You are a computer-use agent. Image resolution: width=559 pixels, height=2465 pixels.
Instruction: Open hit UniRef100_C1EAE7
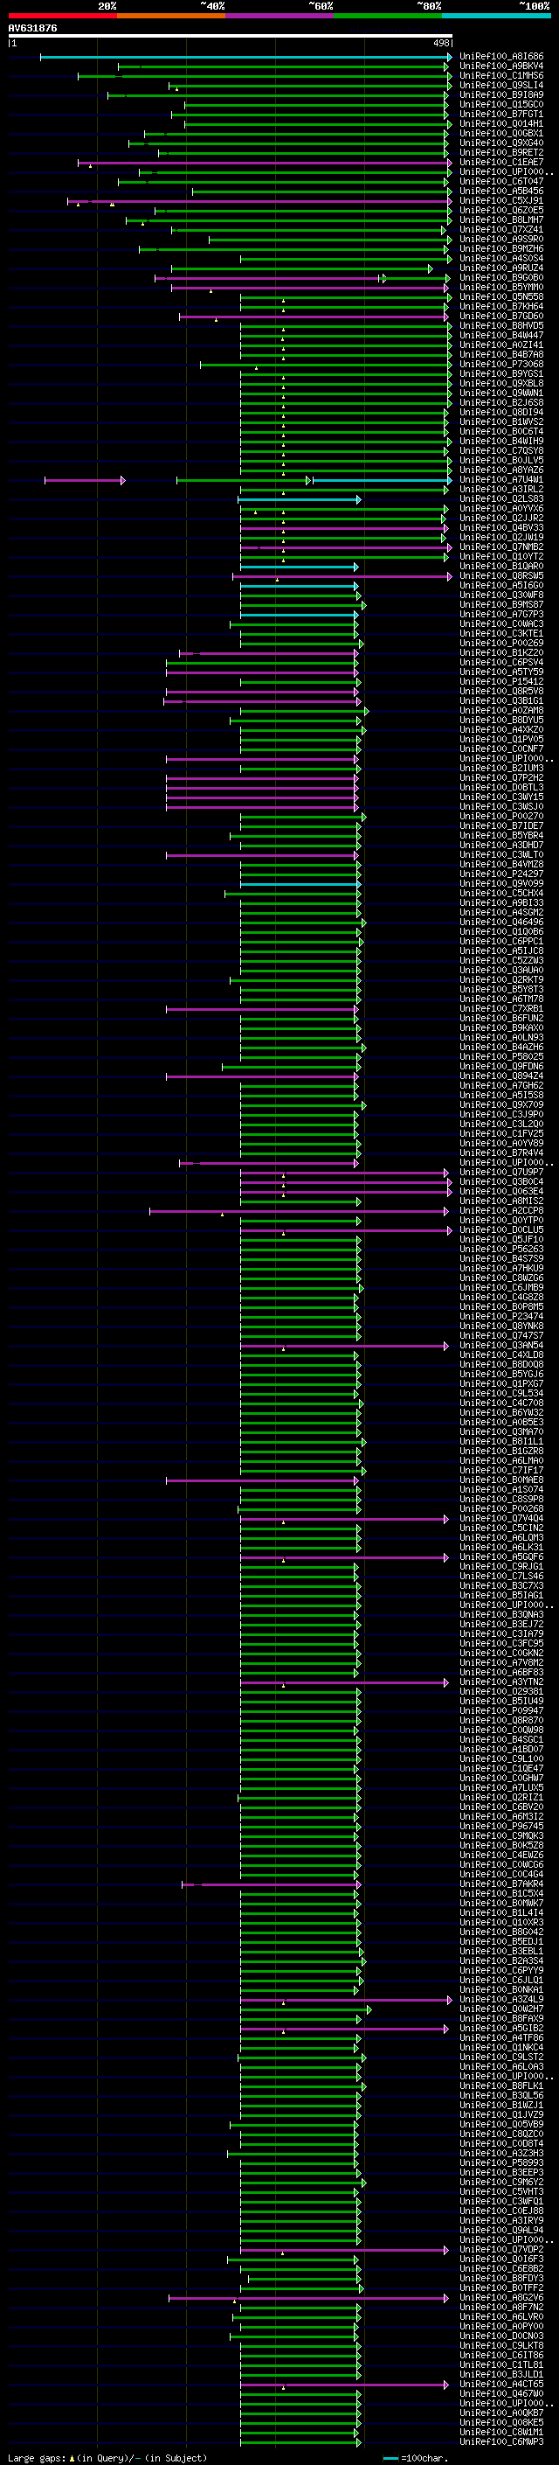[x=501, y=162]
